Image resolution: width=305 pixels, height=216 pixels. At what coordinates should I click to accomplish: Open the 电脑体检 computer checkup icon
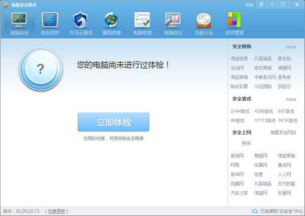[x=19, y=20]
